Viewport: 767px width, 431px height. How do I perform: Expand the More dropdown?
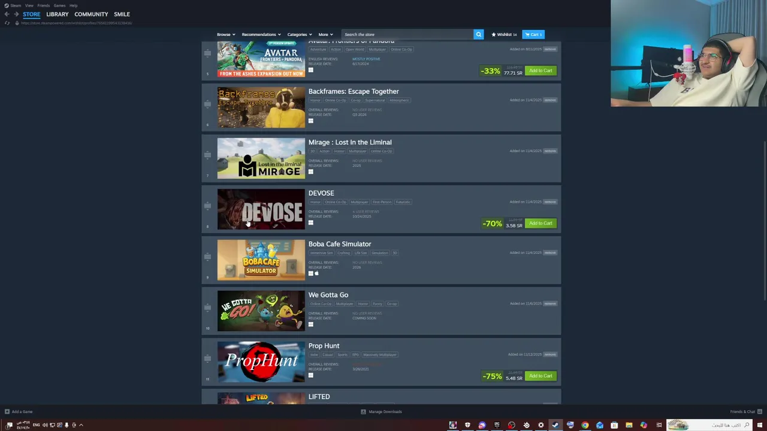[325, 35]
